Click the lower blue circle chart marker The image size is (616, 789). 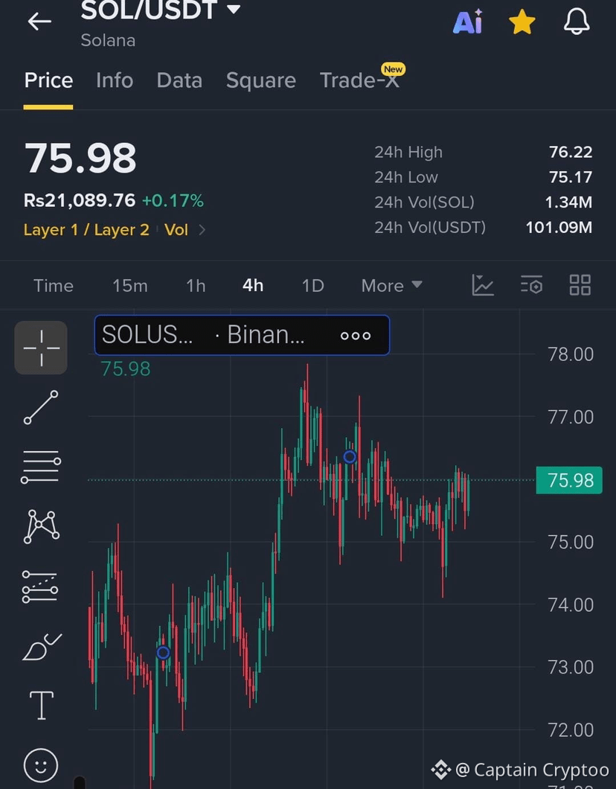pos(163,653)
